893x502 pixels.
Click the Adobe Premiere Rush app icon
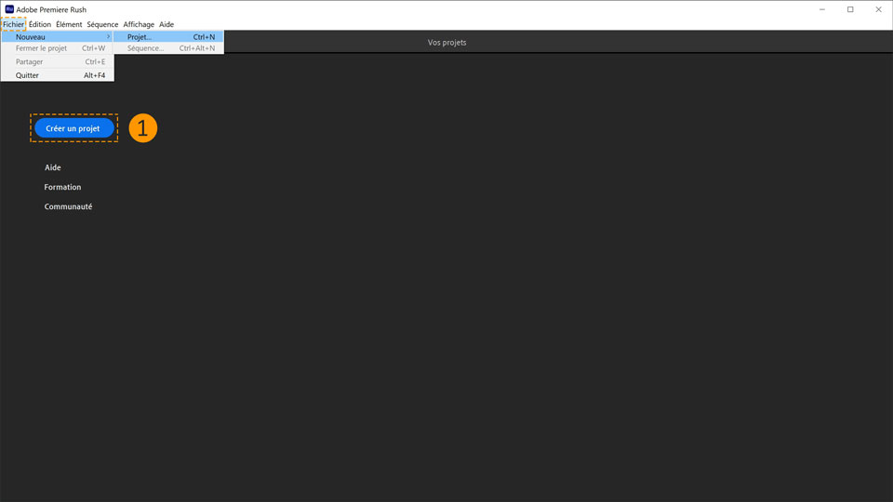tap(9, 9)
